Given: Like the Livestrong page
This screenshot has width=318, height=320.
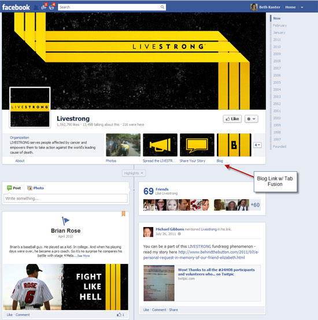Looking at the screenshot, I should click(x=232, y=119).
